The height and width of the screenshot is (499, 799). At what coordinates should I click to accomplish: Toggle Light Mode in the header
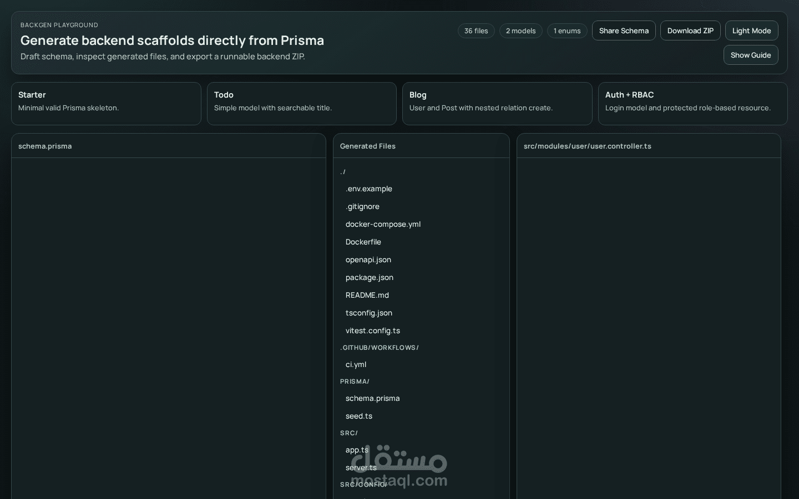tap(751, 30)
